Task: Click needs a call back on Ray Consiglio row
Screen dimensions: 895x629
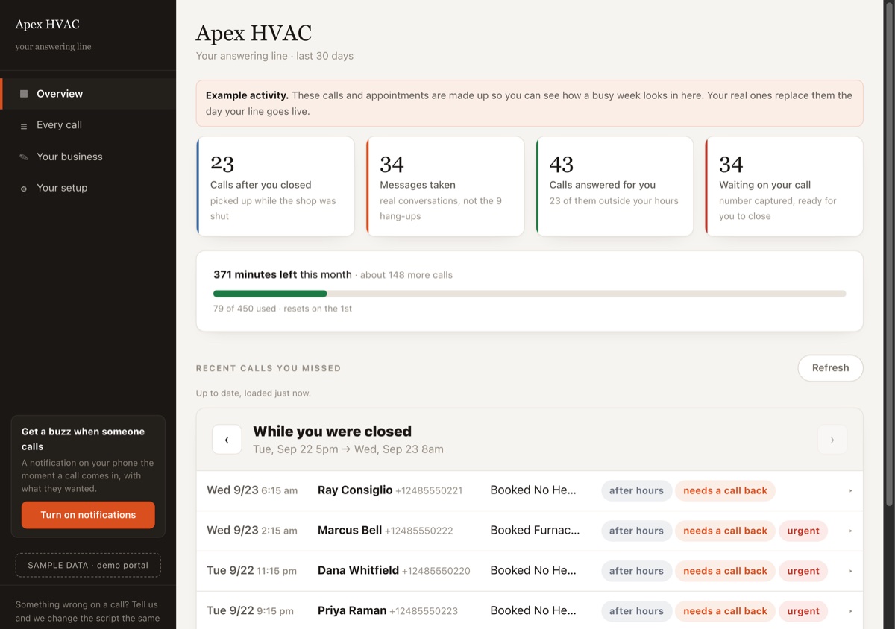Action: tap(725, 490)
